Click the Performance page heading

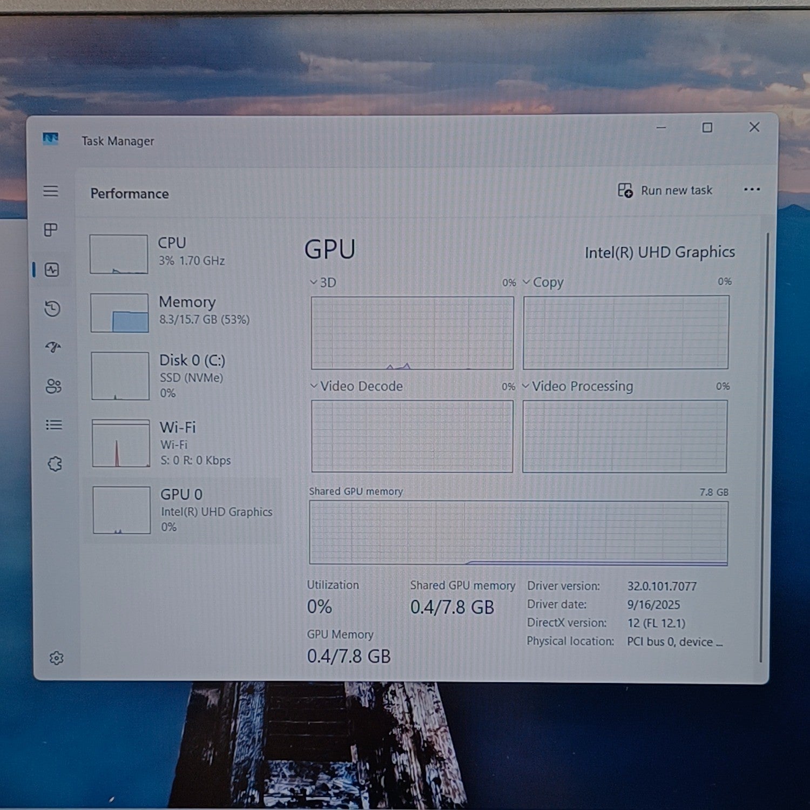pos(130,193)
